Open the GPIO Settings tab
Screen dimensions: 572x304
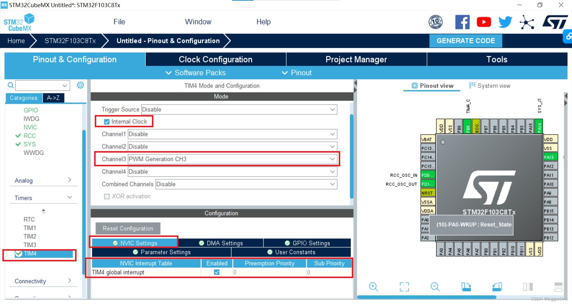307,243
